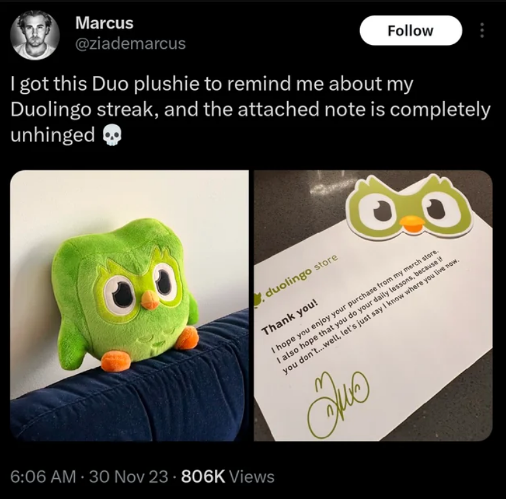
Task: Click the skull emoji in the tweet
Action: coord(111,136)
